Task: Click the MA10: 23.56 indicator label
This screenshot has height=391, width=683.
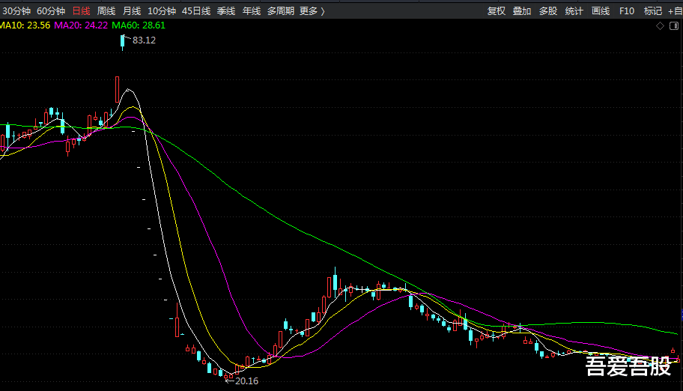Action: point(25,25)
